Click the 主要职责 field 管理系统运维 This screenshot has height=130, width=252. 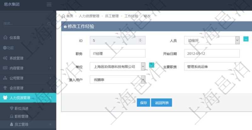coord(212,66)
